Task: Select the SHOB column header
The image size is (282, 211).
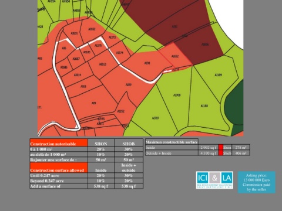Action: (x=129, y=144)
